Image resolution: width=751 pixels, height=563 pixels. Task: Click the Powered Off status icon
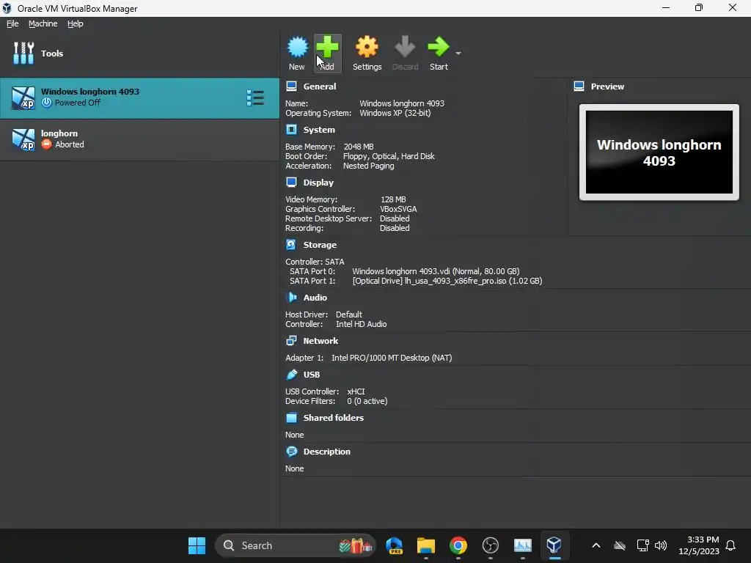tap(46, 103)
